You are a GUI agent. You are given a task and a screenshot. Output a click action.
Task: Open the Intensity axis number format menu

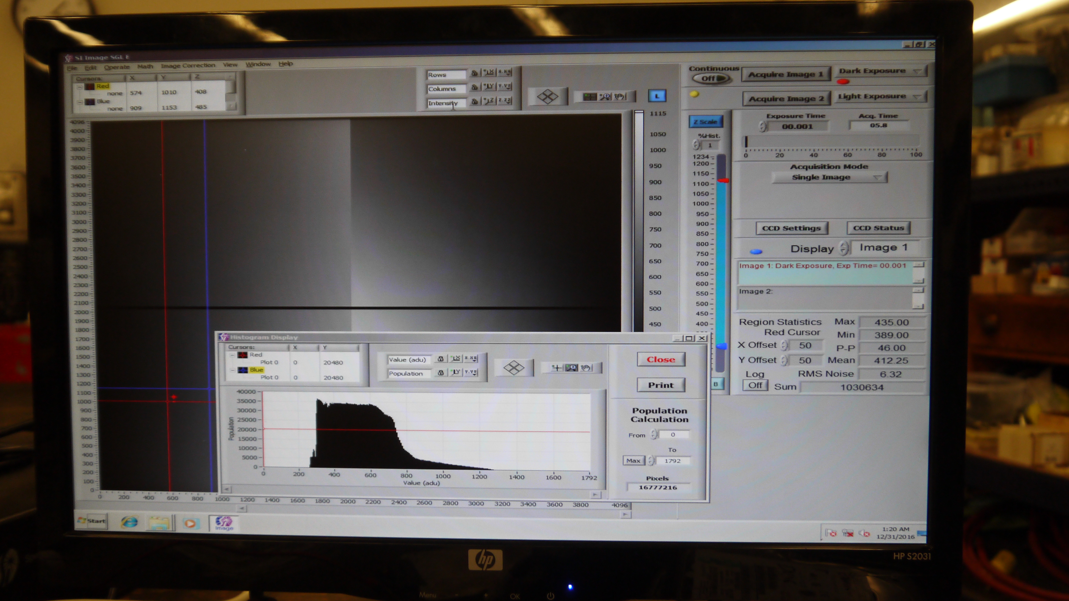(x=505, y=101)
